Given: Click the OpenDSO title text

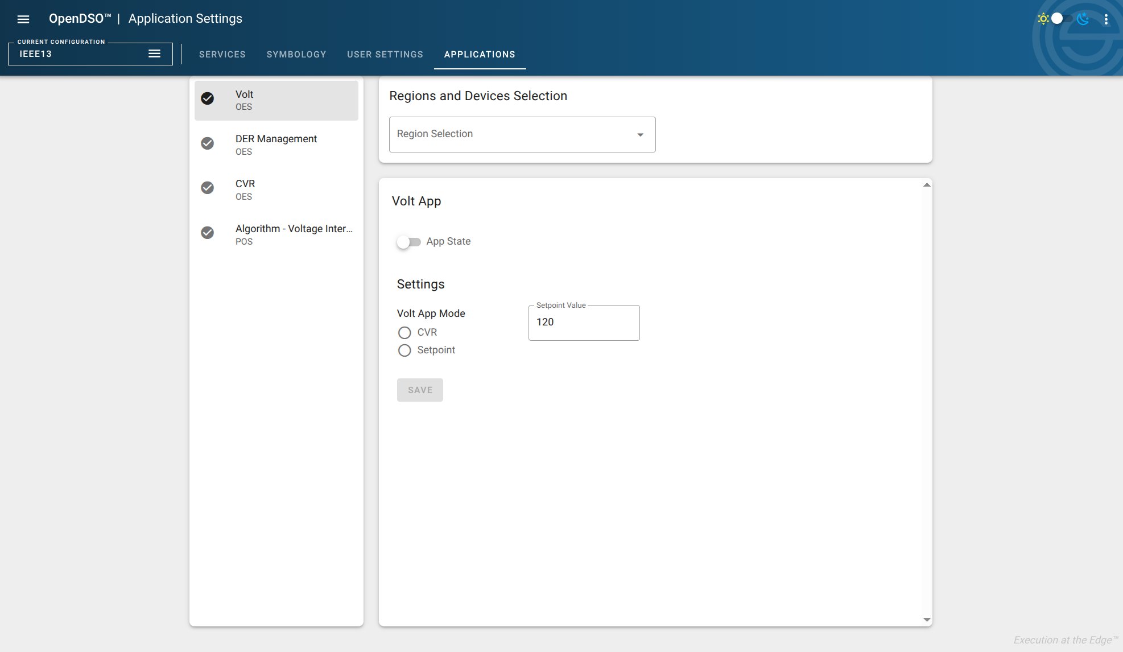Looking at the screenshot, I should [80, 19].
